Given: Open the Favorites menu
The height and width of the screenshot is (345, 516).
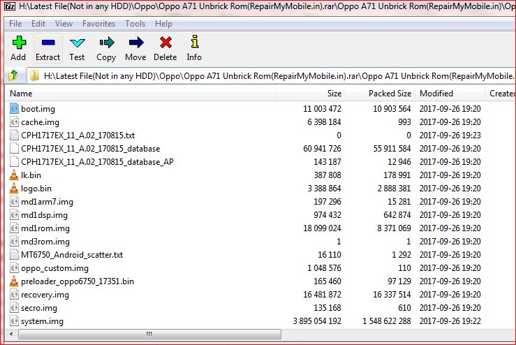Looking at the screenshot, I should coord(98,24).
